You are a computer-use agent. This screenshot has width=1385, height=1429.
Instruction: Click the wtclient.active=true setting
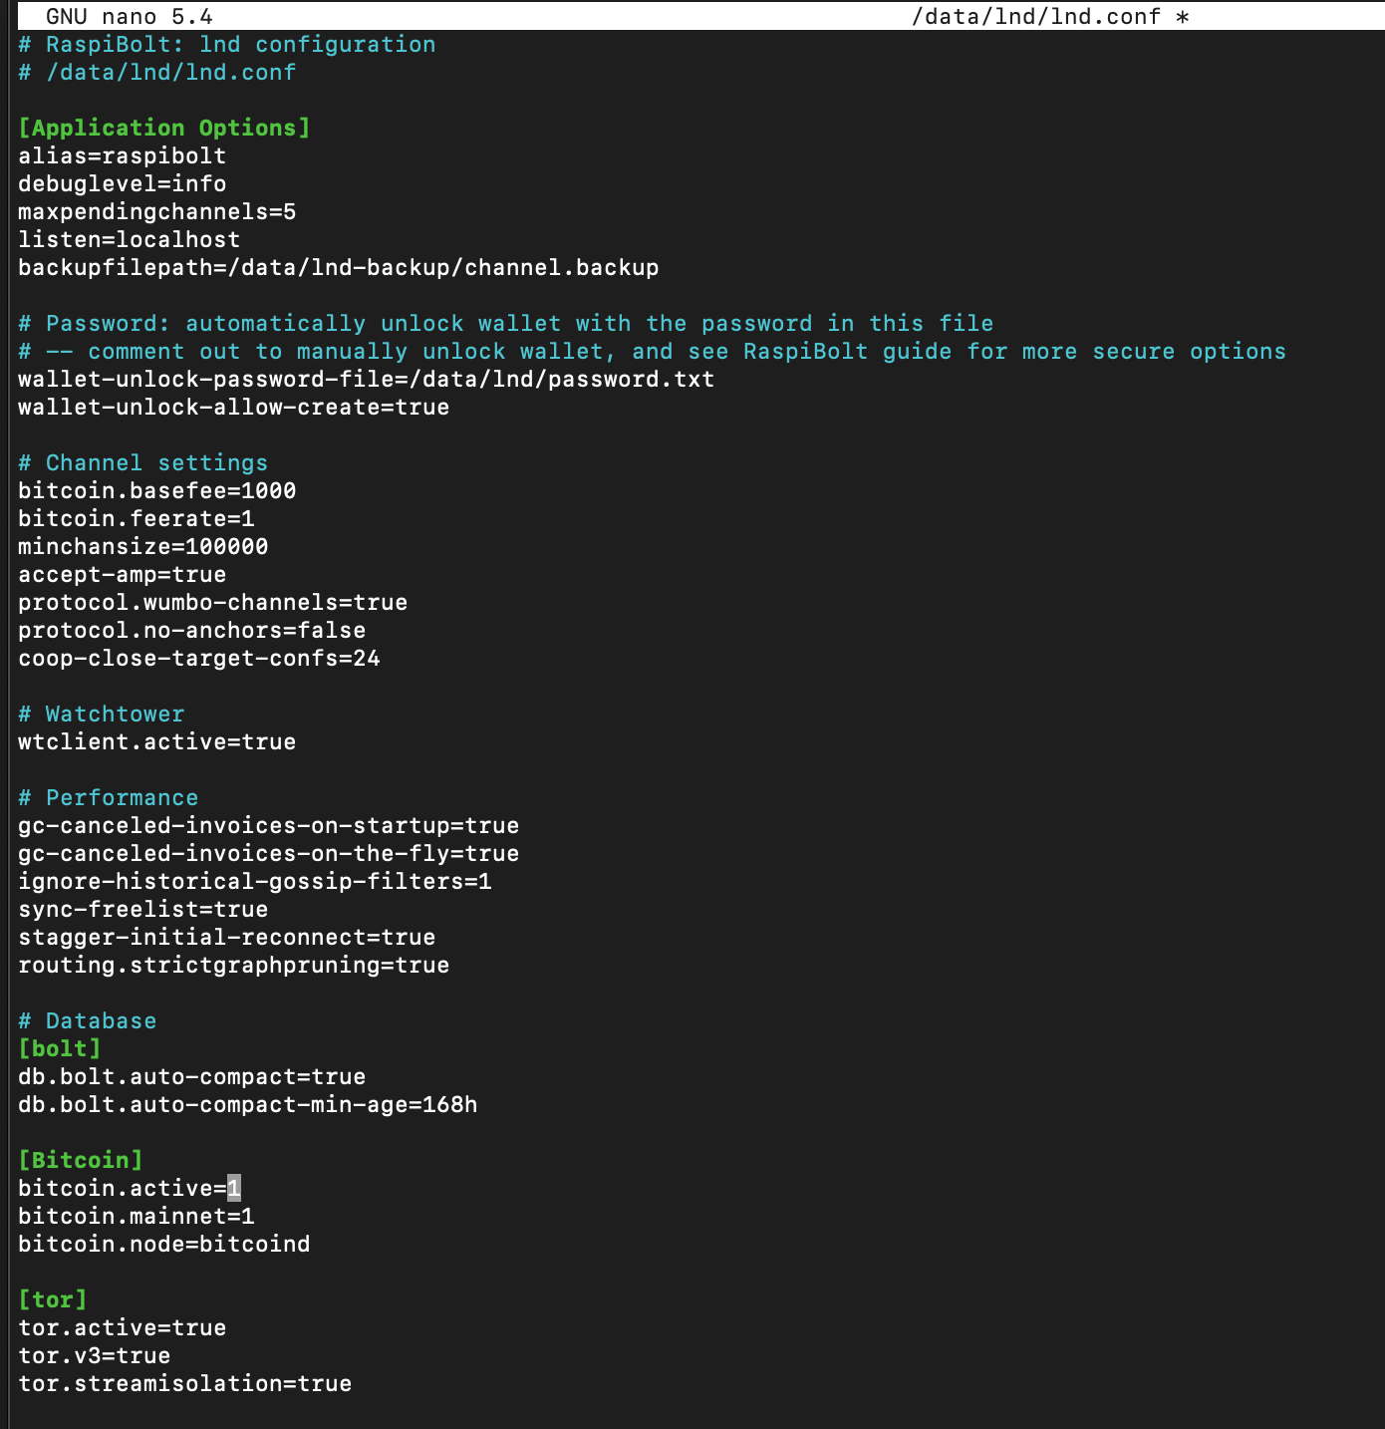tap(155, 741)
